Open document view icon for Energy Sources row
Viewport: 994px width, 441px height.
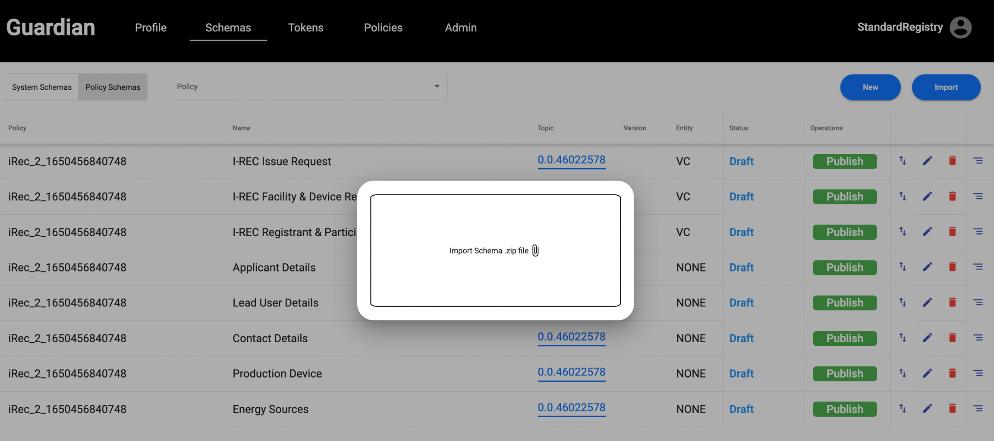(x=978, y=408)
